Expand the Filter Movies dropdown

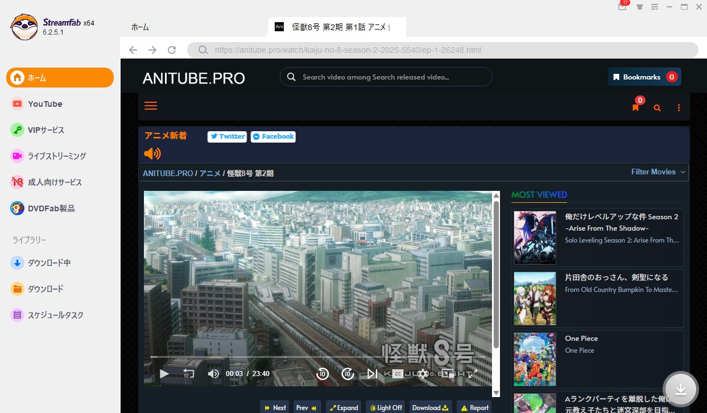(658, 172)
